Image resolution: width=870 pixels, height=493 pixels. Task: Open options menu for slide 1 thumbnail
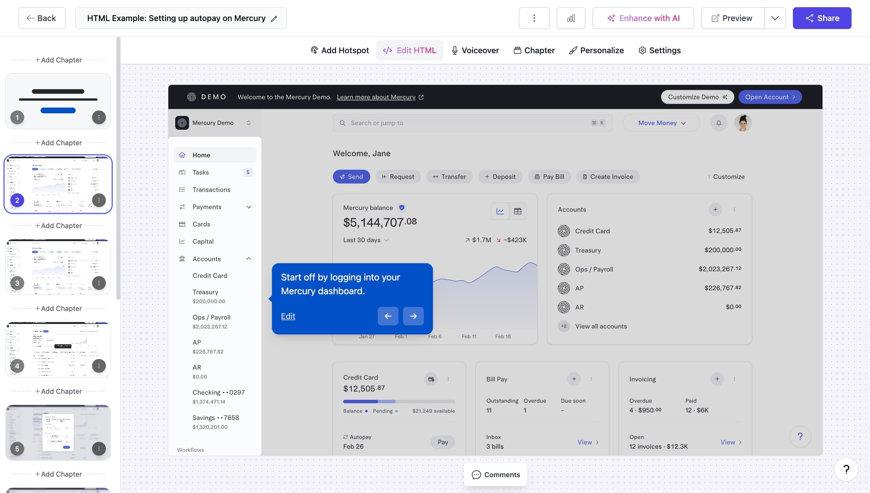(x=99, y=117)
